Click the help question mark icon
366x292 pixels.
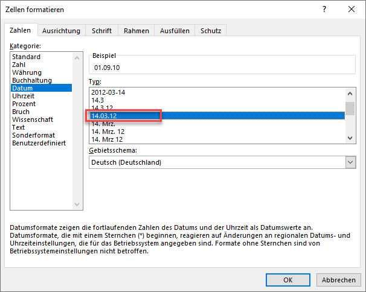click(324, 9)
